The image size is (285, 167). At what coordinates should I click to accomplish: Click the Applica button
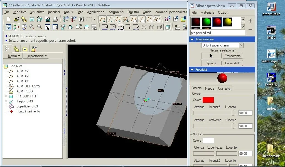coord(211,63)
